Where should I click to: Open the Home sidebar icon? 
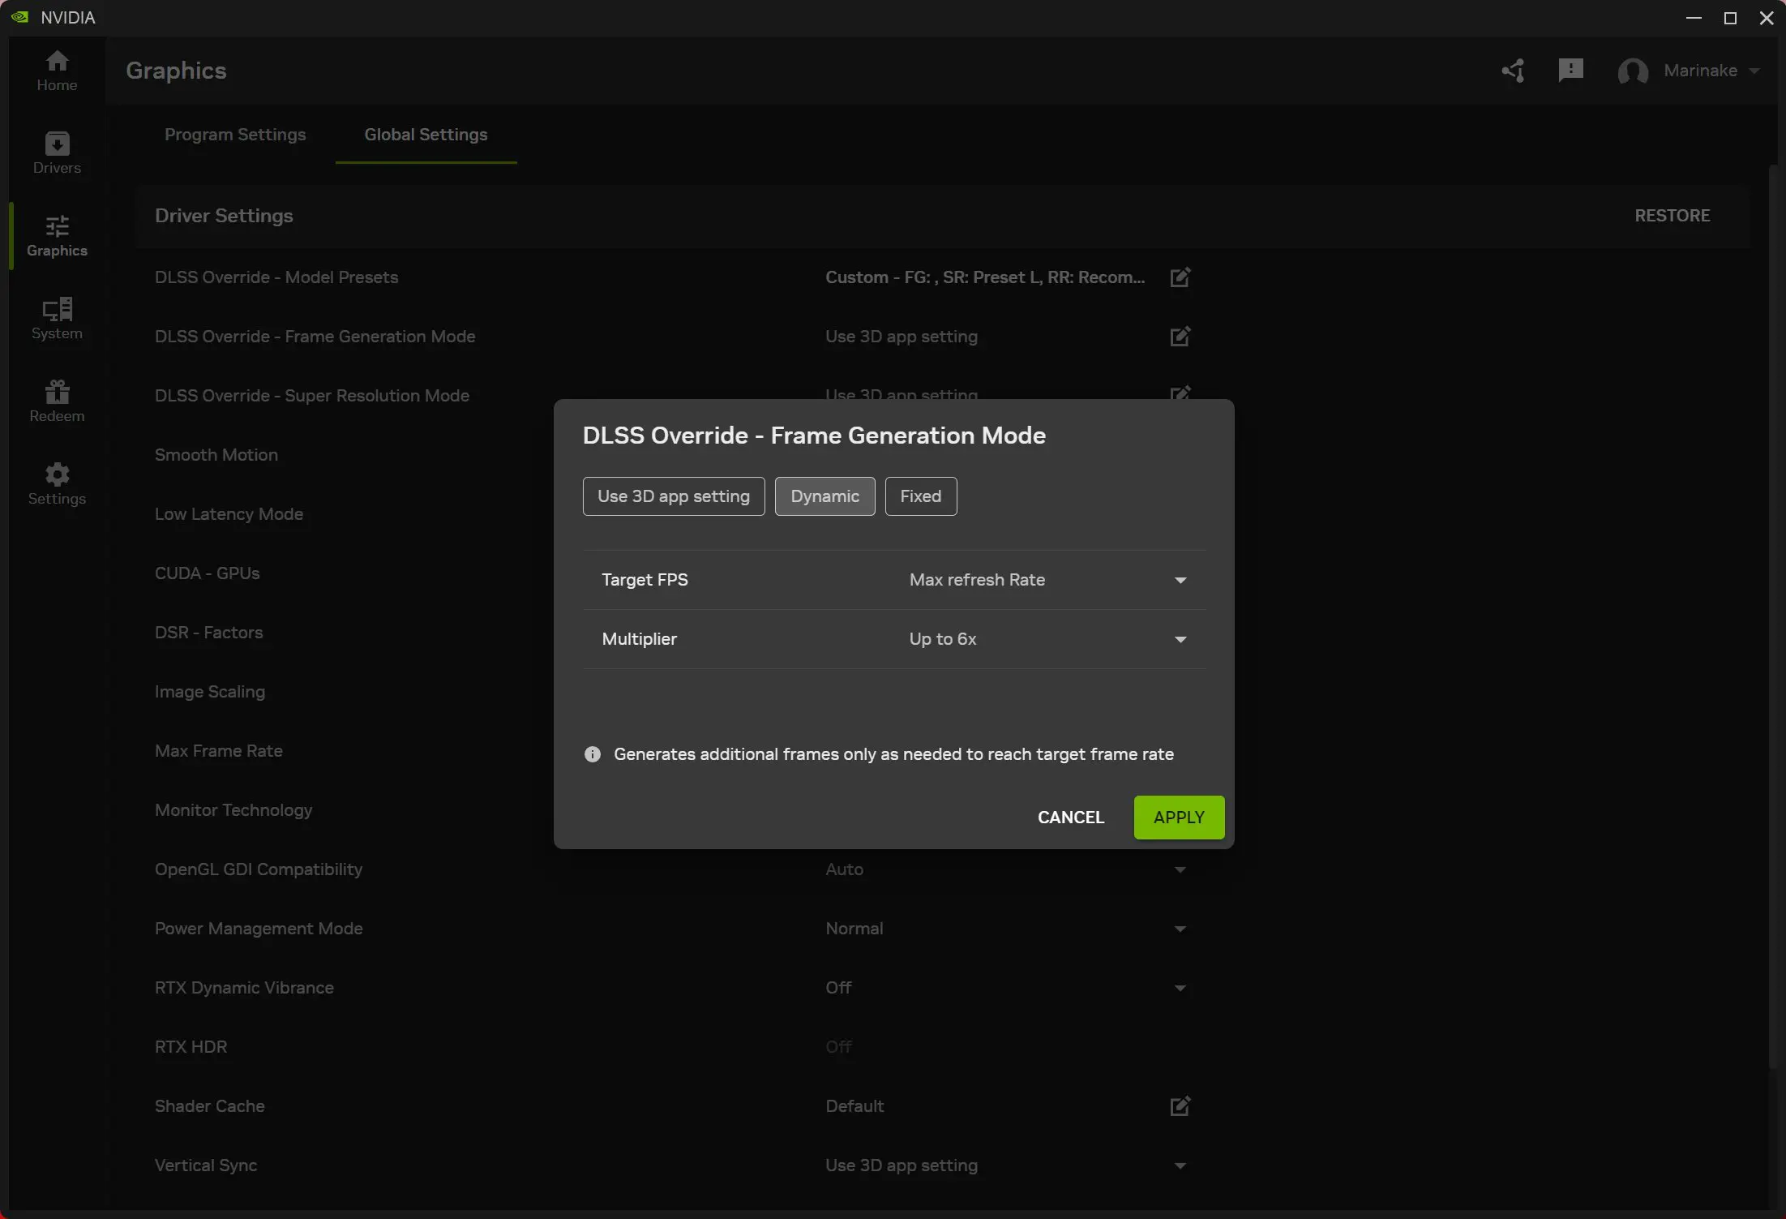click(57, 71)
